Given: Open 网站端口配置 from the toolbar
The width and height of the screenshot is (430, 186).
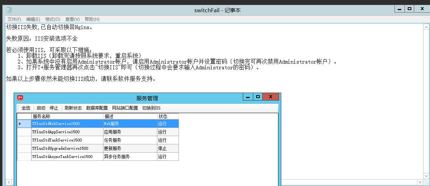Looking at the screenshot, I should 125,108.
